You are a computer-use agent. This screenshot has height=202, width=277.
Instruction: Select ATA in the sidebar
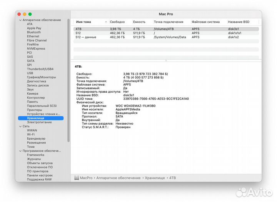[30, 24]
